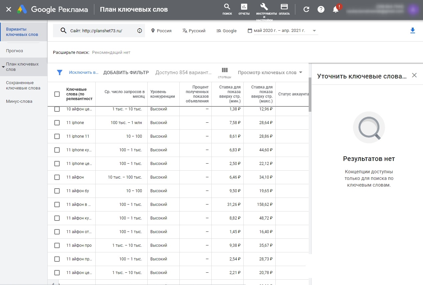Viewport: 423px width, 285px height.
Task: Select Варианты ключевых слов in sidebar
Action: coord(24,32)
